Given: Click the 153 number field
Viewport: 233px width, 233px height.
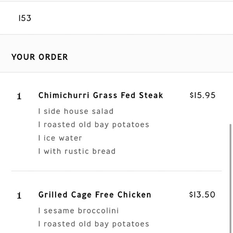Looking at the screenshot, I should point(25,18).
